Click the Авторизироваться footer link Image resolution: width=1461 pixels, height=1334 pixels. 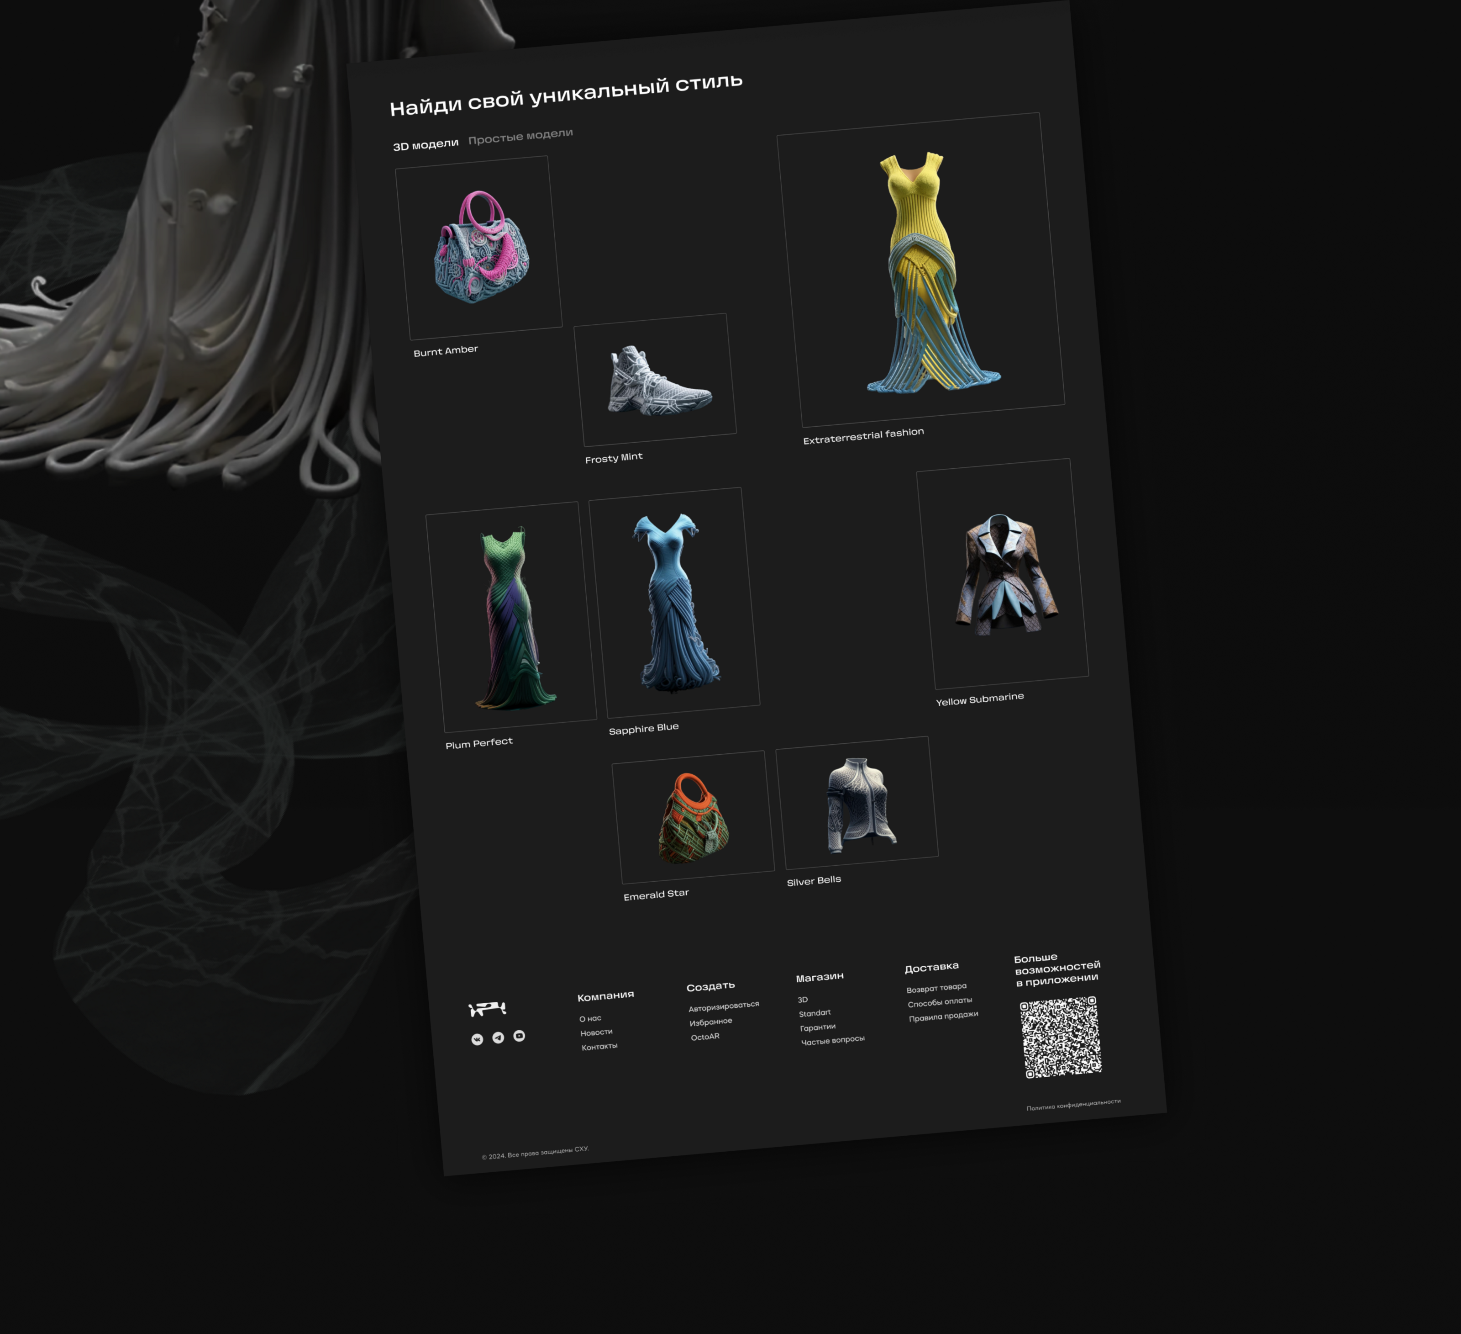click(723, 1006)
